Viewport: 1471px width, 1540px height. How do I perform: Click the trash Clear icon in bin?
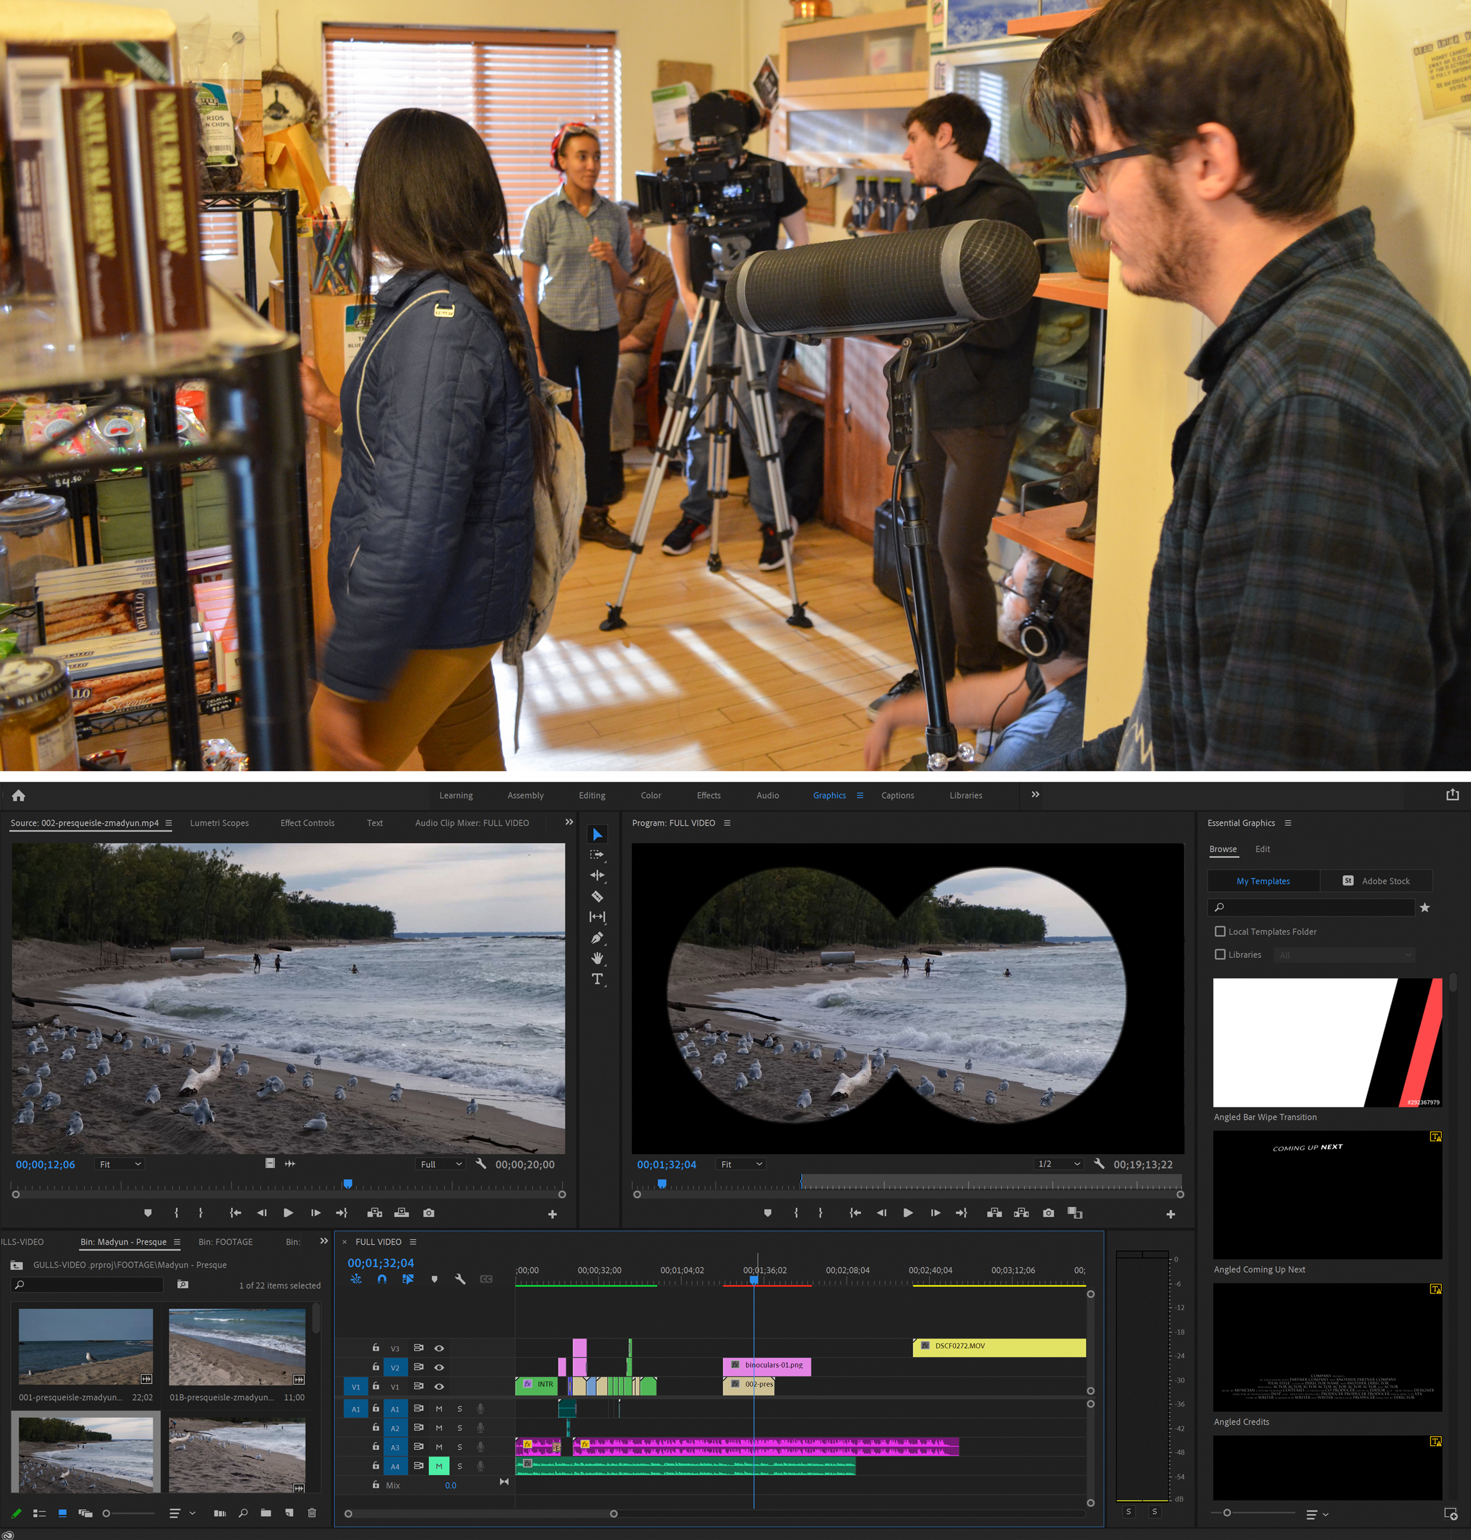pyautogui.click(x=312, y=1512)
